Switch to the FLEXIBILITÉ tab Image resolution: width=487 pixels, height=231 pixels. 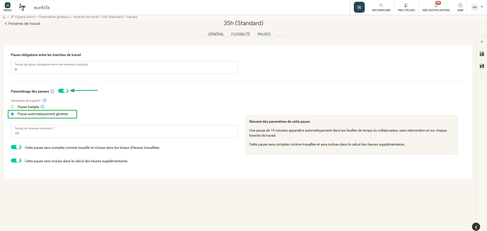click(x=240, y=34)
